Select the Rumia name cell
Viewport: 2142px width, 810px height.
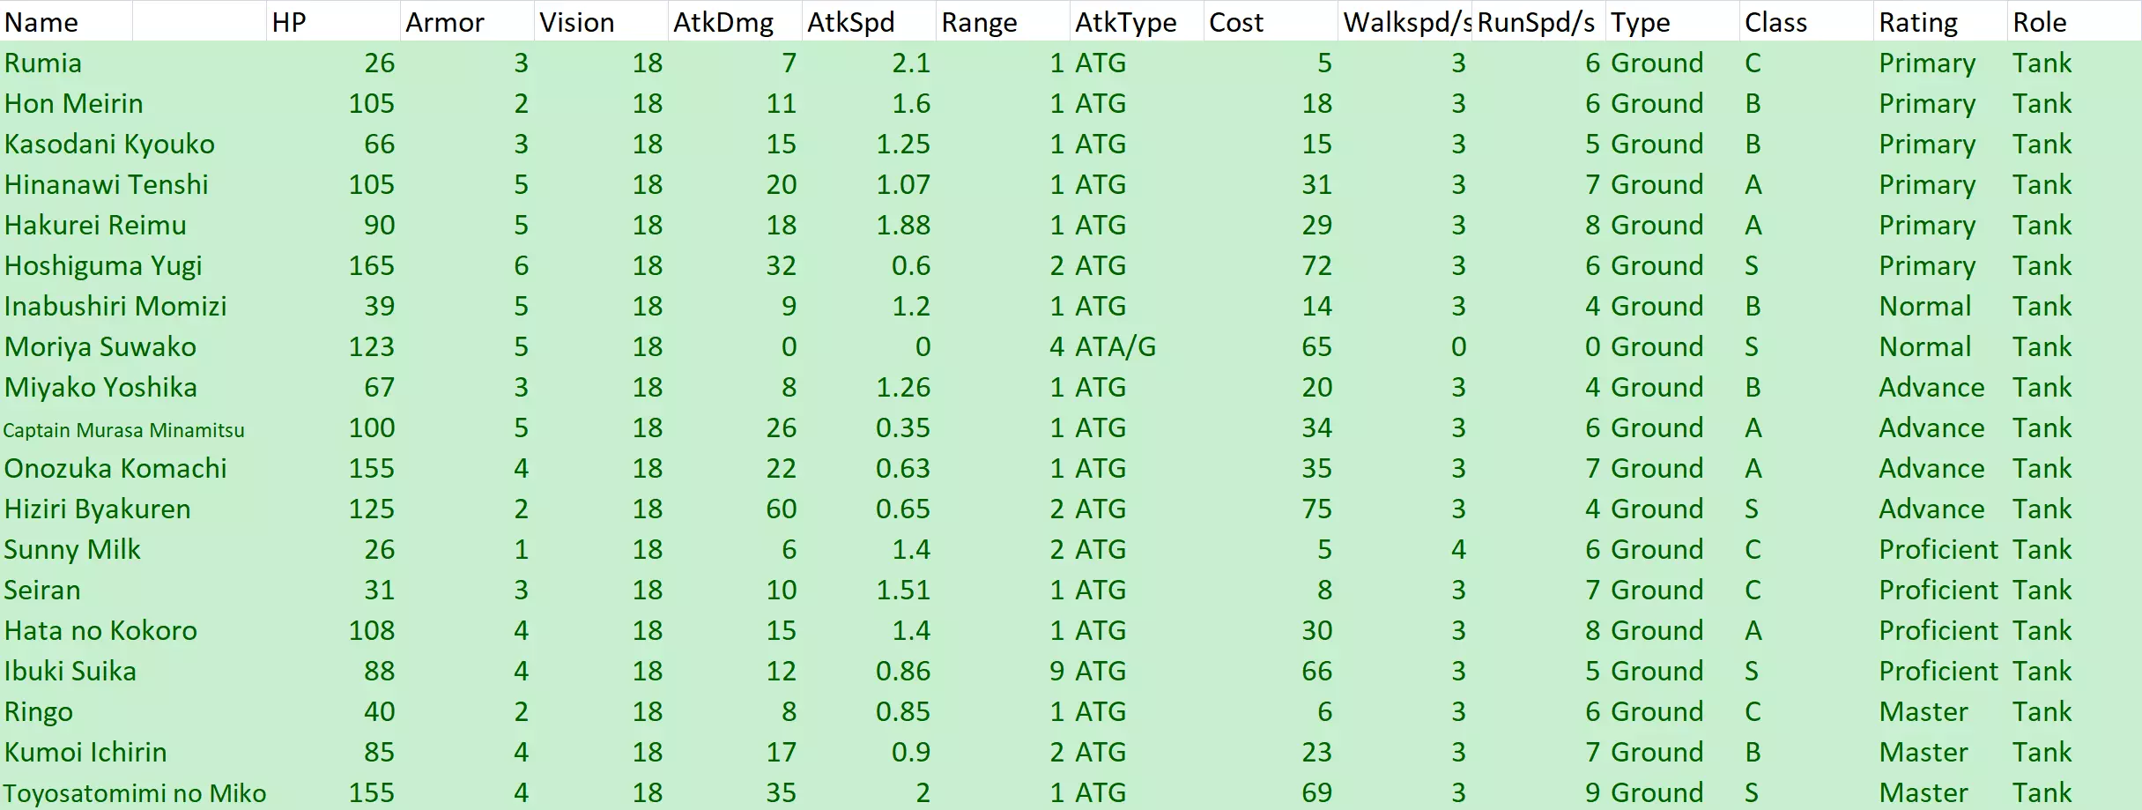point(43,63)
